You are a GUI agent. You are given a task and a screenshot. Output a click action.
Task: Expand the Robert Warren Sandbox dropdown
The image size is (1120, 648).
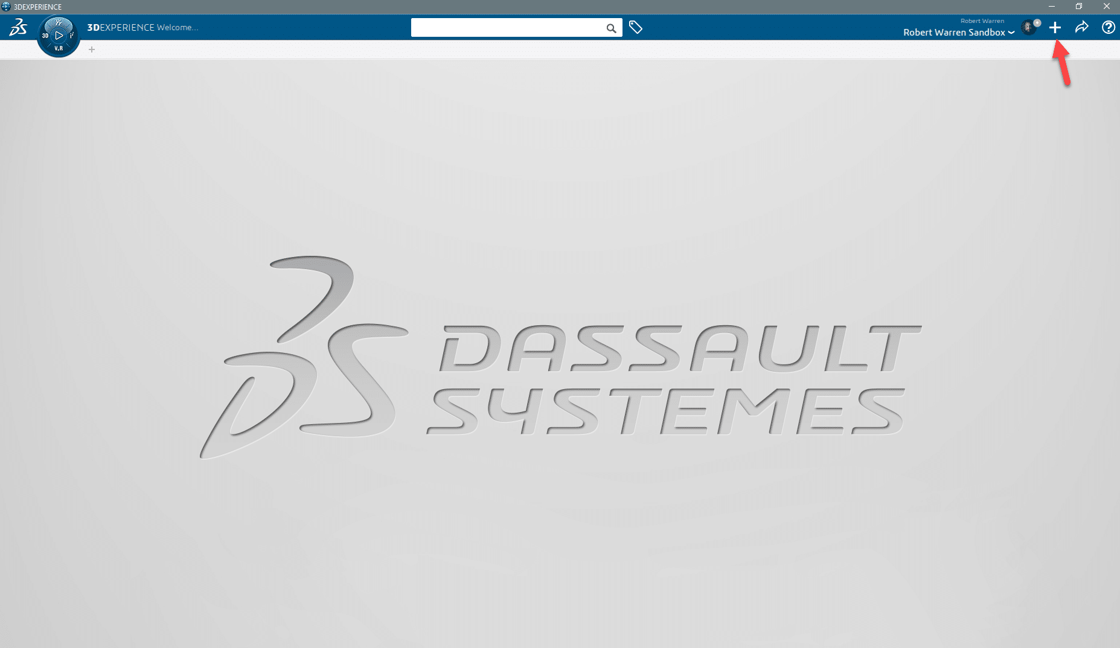pos(959,33)
